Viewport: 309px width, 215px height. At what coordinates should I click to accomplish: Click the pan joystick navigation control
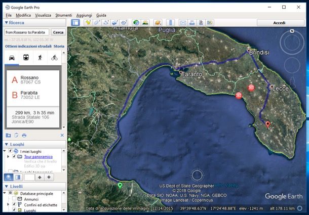tap(292, 66)
